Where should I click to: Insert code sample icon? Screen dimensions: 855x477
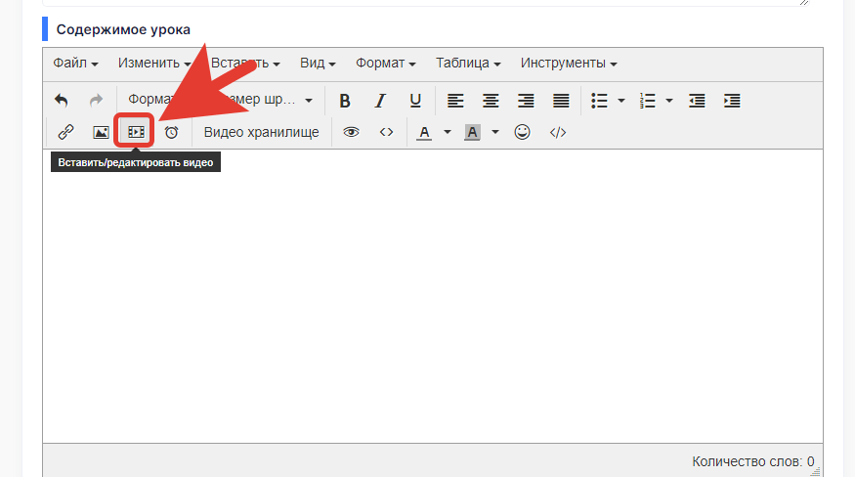click(557, 133)
